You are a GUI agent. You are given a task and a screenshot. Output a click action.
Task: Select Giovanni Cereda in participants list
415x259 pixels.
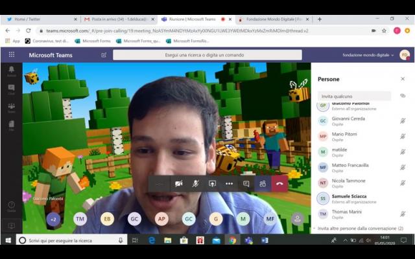(362, 121)
